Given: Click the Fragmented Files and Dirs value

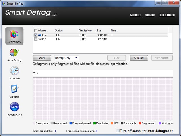Looking at the screenshot, I should pyautogui.click(x=97, y=131).
